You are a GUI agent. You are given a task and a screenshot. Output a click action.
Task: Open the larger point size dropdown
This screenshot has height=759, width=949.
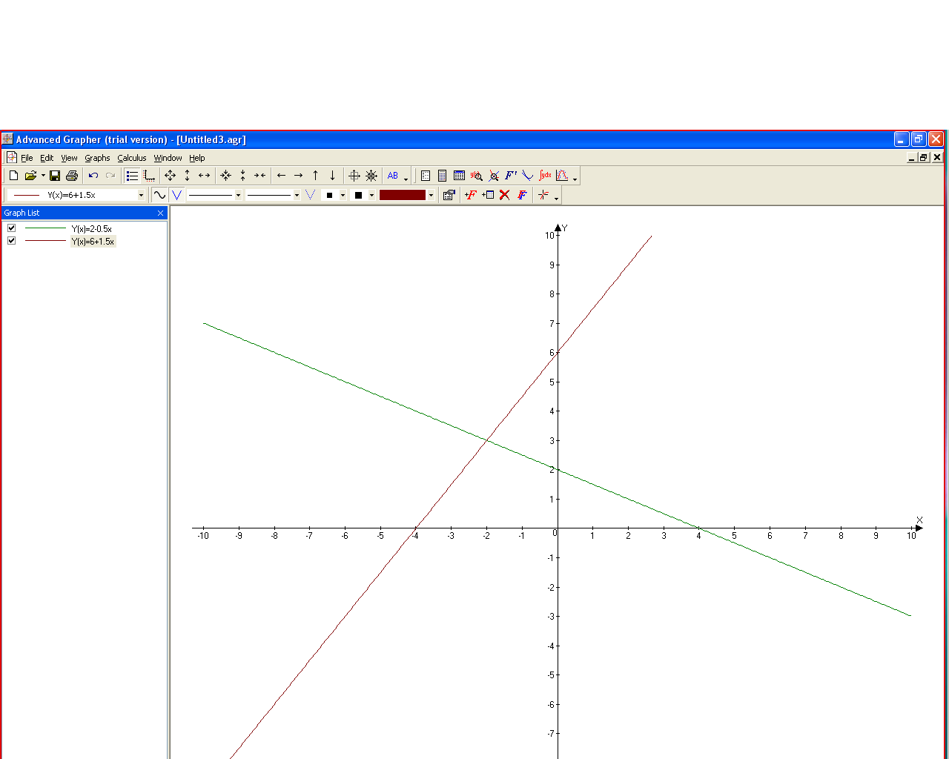[371, 195]
